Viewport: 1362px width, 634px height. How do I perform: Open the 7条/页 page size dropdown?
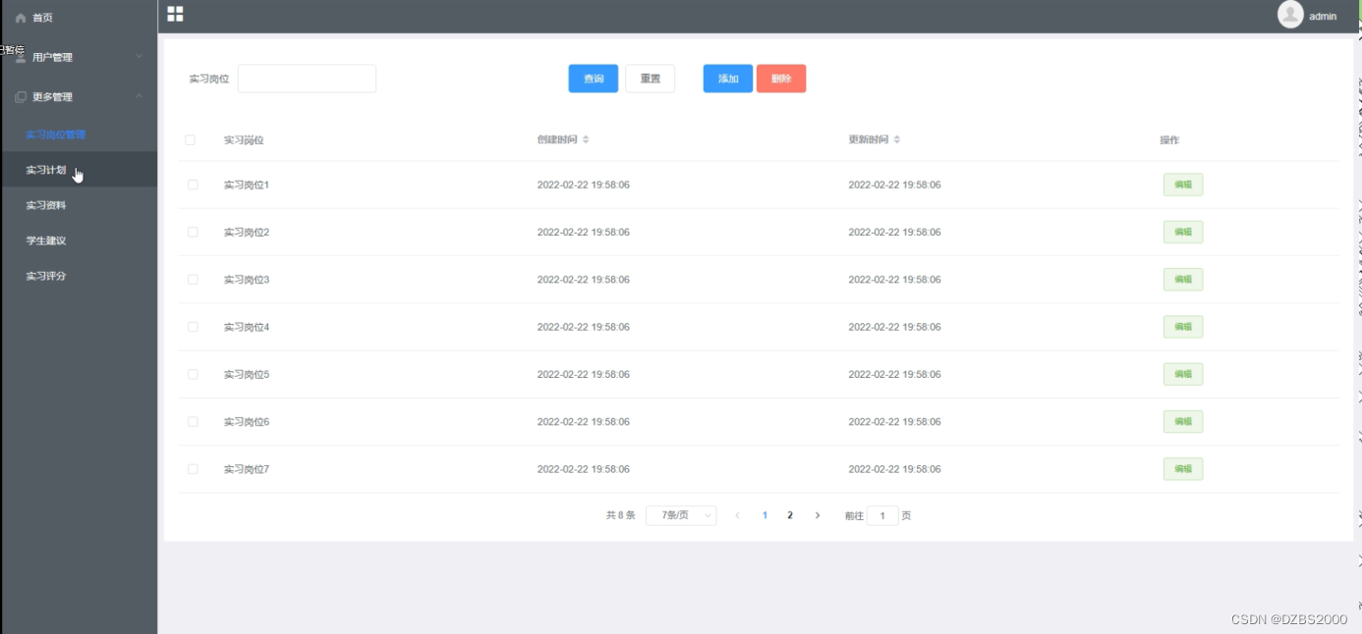click(x=681, y=515)
